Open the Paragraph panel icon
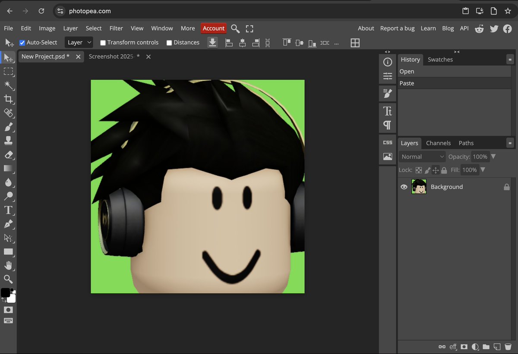The height and width of the screenshot is (354, 518). [x=388, y=125]
